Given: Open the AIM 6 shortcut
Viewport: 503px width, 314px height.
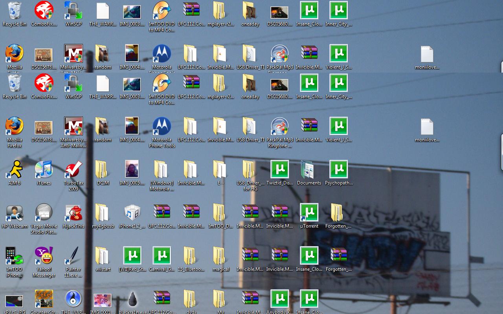Looking at the screenshot, I should pos(15,169).
